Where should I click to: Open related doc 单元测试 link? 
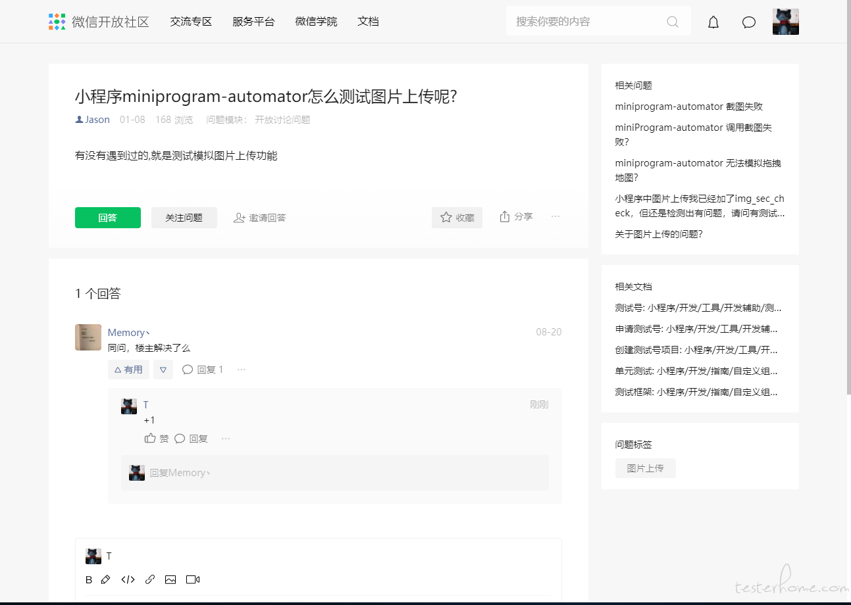[697, 371]
